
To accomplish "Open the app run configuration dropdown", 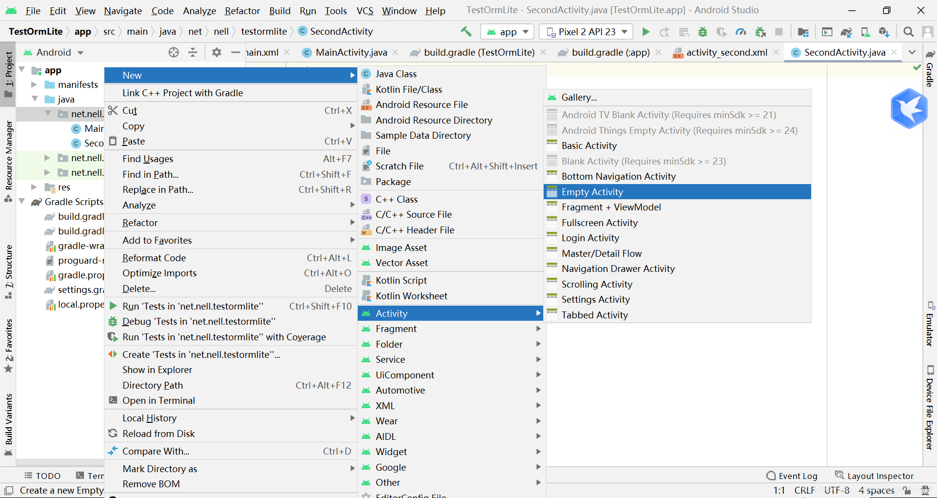I will [508, 32].
